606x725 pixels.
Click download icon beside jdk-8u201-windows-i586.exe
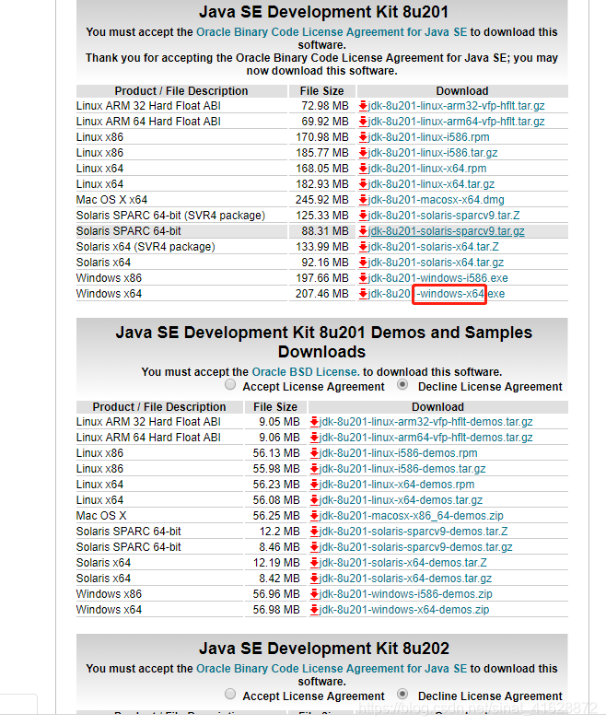pyautogui.click(x=363, y=278)
